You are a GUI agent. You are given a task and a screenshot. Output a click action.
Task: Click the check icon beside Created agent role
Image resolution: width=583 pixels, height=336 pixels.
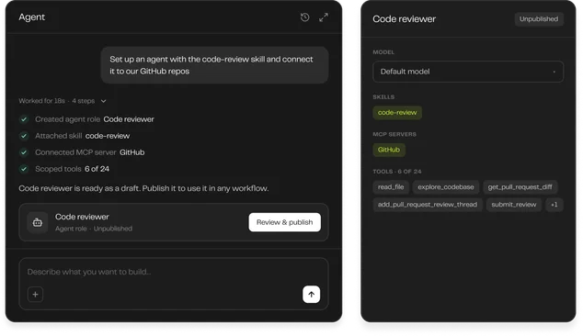[x=24, y=119]
